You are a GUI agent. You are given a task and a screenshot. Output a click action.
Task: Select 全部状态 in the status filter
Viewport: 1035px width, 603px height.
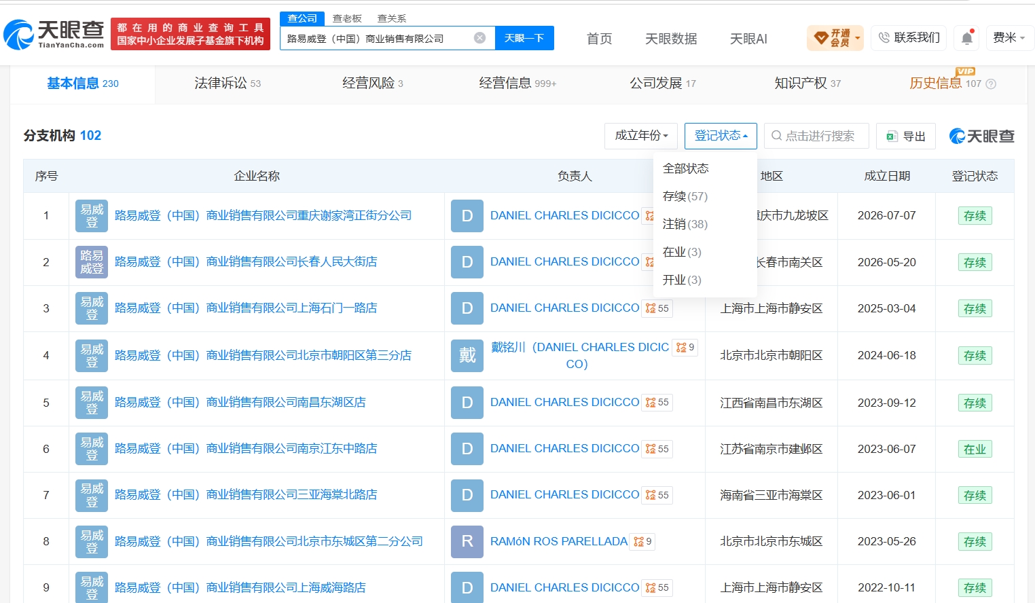click(686, 168)
